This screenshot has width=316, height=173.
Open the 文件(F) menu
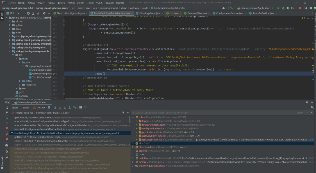pos(12,3)
